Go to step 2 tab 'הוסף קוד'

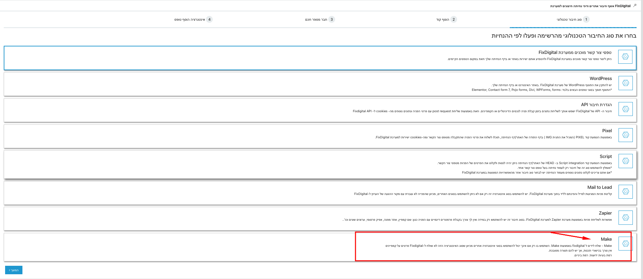(x=446, y=19)
